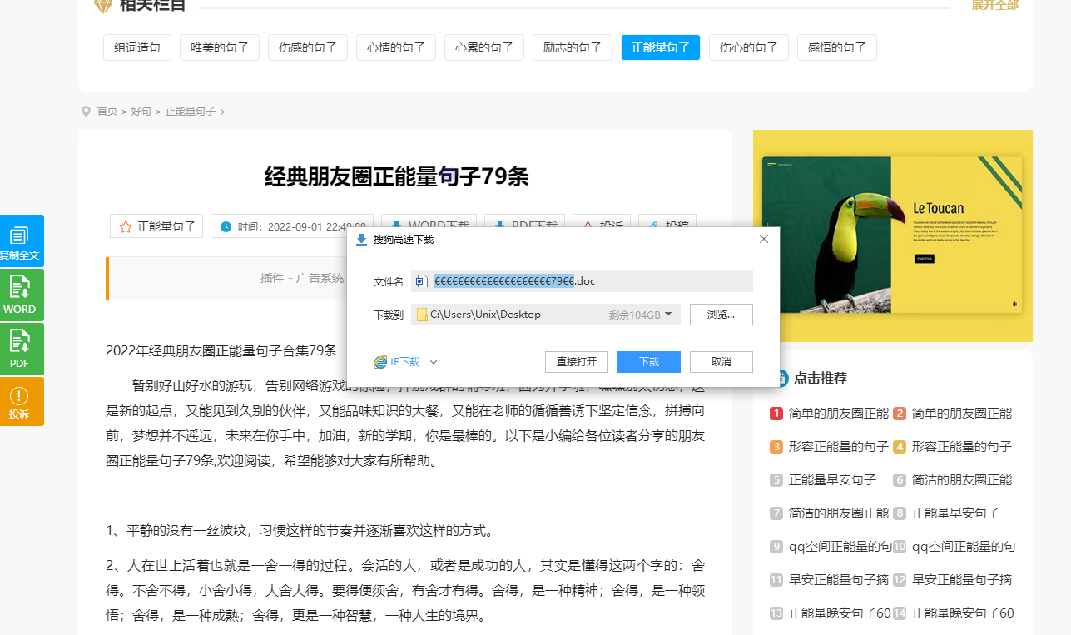Click the 复制全文 copy icon in left sidebar
This screenshot has width=1071, height=635.
click(x=20, y=241)
